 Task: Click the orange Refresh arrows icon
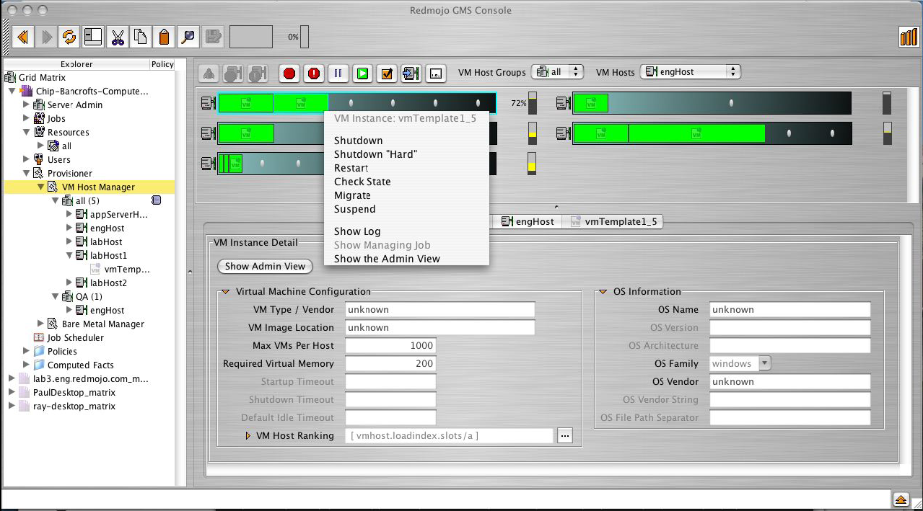tap(69, 37)
